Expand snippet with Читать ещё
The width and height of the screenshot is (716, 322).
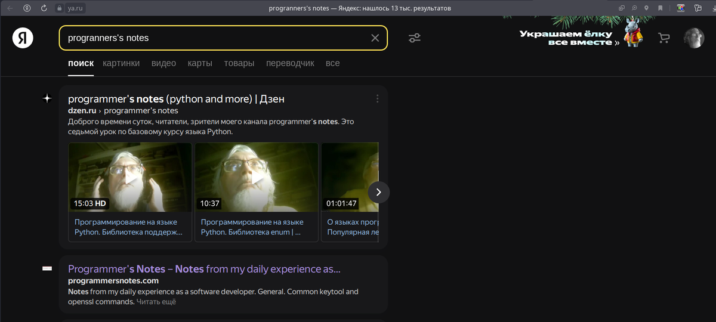click(x=156, y=302)
